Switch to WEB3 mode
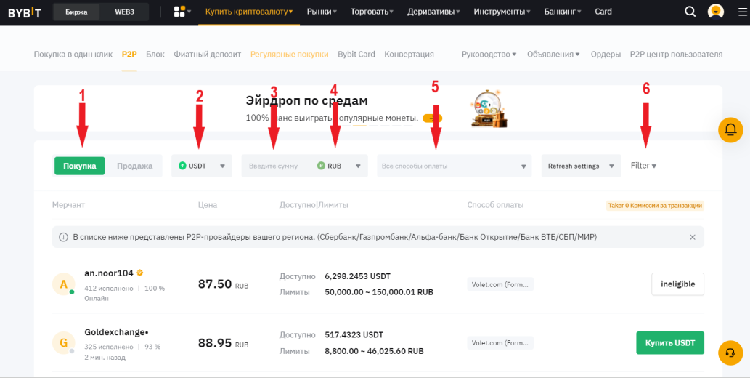This screenshot has width=750, height=378. point(124,12)
